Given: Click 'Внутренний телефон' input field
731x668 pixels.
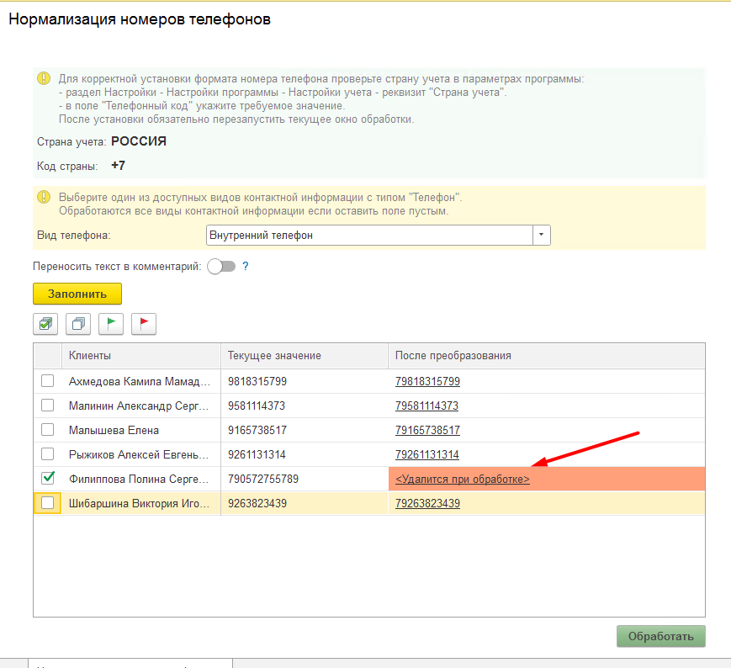Looking at the screenshot, I should [368, 236].
